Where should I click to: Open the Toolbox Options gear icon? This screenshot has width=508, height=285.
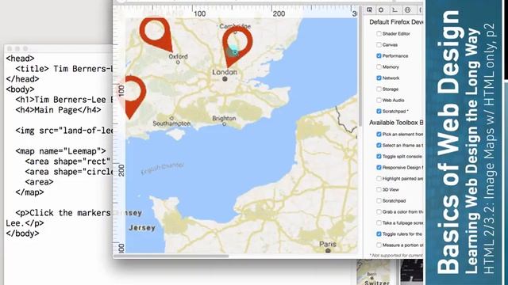[381, 10]
